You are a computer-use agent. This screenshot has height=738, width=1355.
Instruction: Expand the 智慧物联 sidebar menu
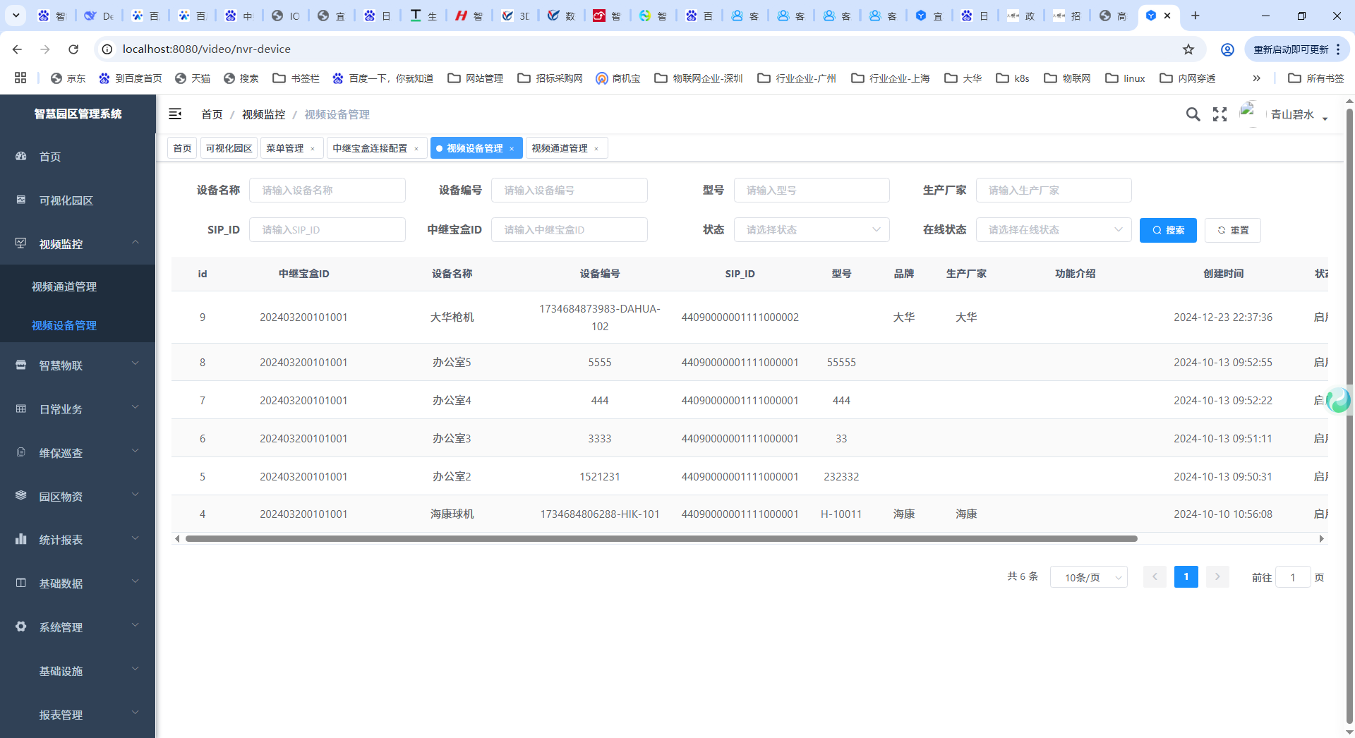click(x=78, y=365)
